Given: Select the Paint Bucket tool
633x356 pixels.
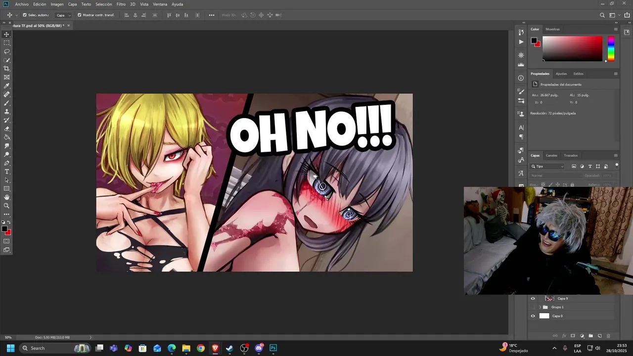Looking at the screenshot, I should coord(7,137).
